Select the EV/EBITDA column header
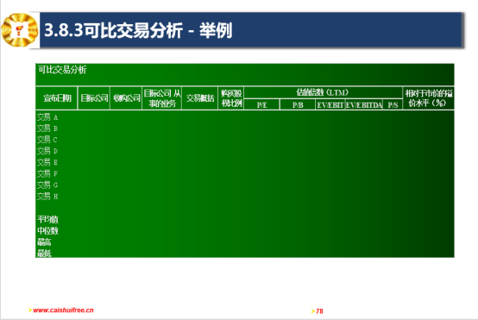 [364, 105]
